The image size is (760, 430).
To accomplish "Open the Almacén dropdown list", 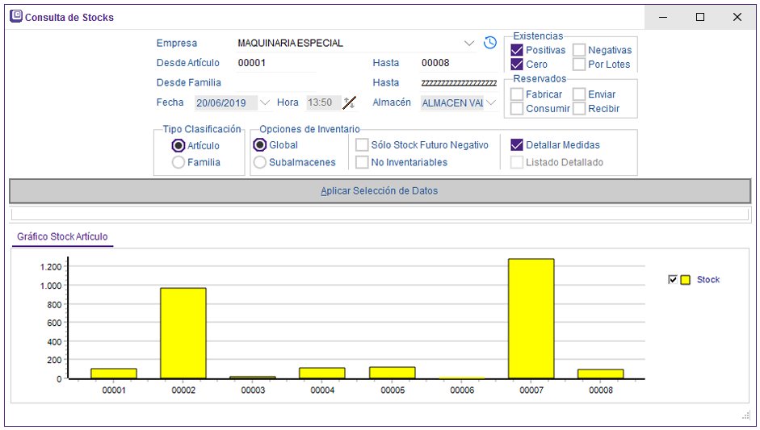I will click(x=491, y=102).
